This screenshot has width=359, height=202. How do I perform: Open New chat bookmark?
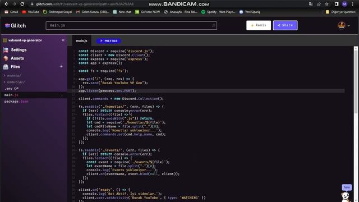tap(122, 12)
